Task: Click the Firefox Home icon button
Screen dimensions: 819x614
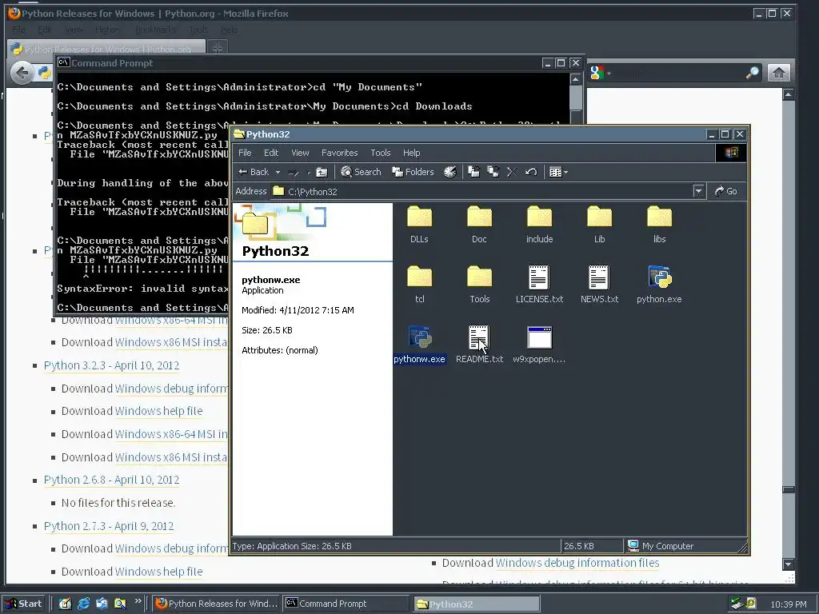Action: pyautogui.click(x=779, y=73)
